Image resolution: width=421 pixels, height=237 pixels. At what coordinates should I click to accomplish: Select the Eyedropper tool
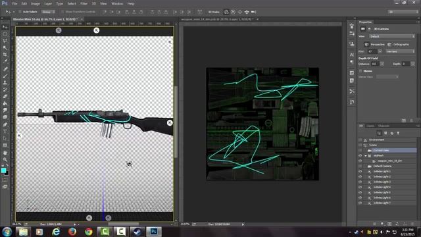tap(5, 61)
